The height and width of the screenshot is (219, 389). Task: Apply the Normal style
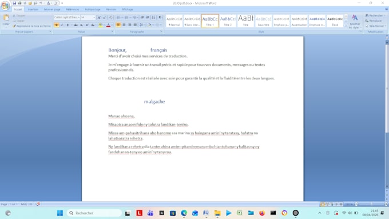tap(174, 21)
